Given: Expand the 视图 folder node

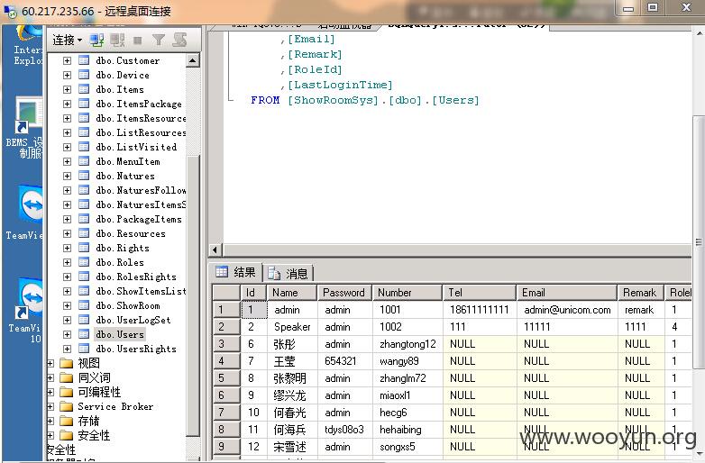Looking at the screenshot, I should [x=50, y=363].
